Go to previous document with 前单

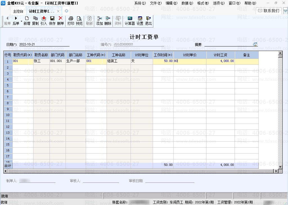pos(7,21)
